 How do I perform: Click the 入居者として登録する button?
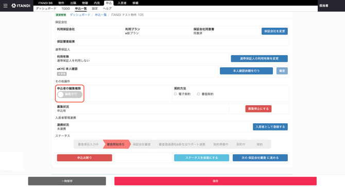[x=270, y=127]
